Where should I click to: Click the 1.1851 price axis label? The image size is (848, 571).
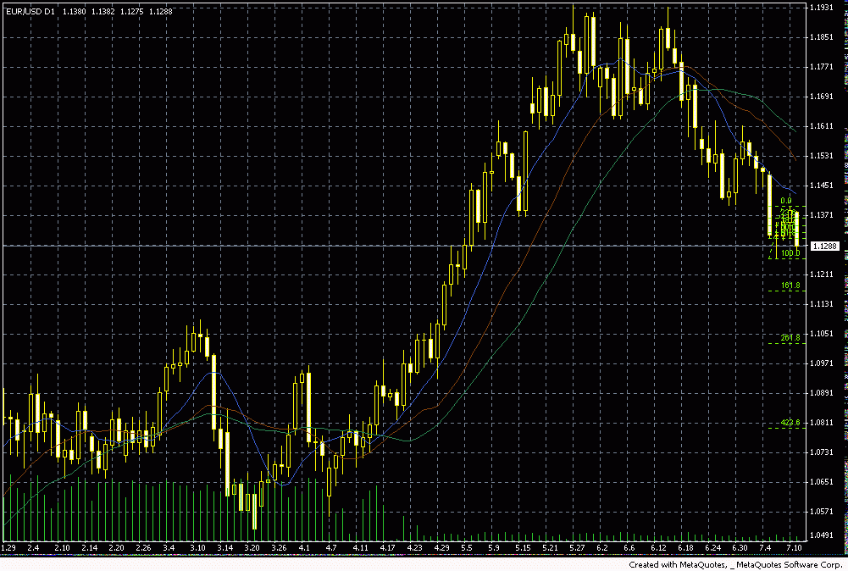pos(822,37)
